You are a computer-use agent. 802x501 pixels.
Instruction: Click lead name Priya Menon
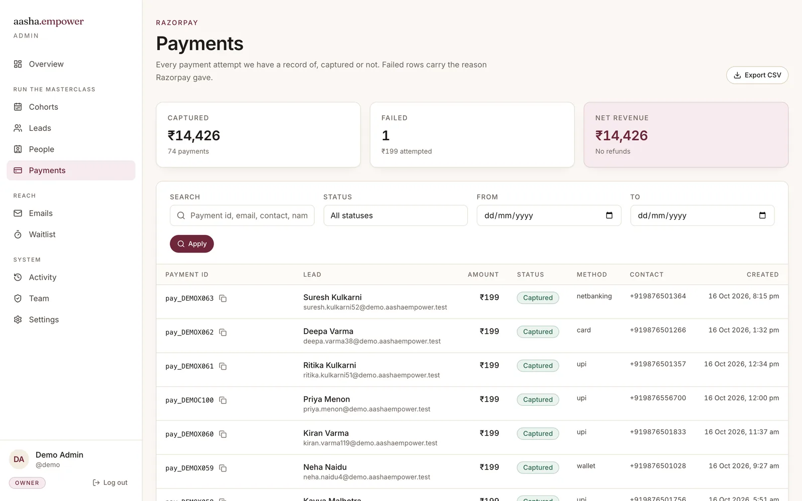(326, 399)
